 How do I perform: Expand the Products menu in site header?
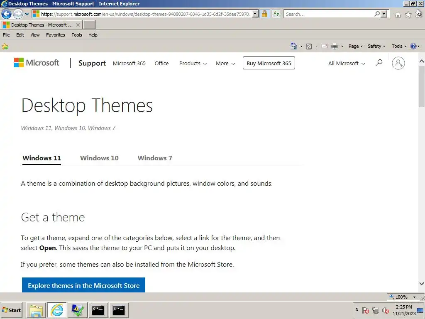click(193, 63)
